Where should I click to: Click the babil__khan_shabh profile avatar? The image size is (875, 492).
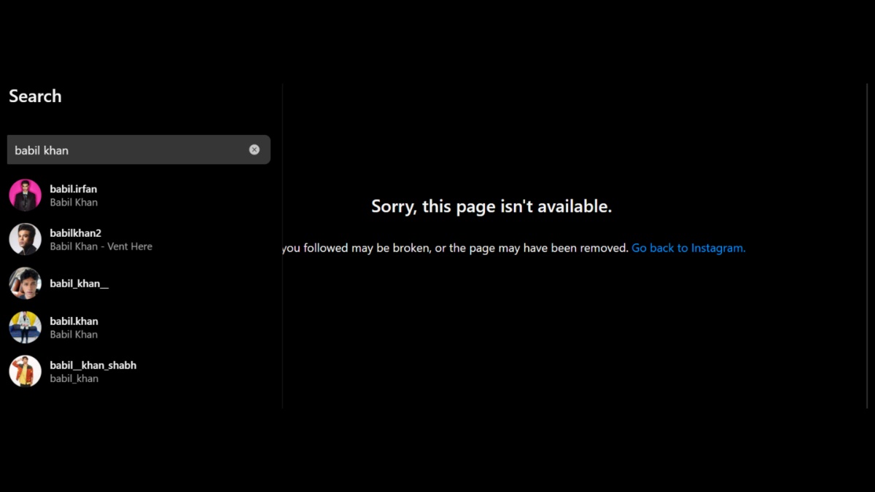coord(25,371)
